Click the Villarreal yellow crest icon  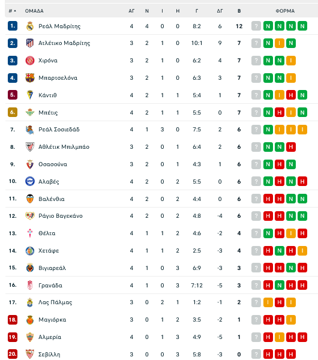[x=30, y=268]
